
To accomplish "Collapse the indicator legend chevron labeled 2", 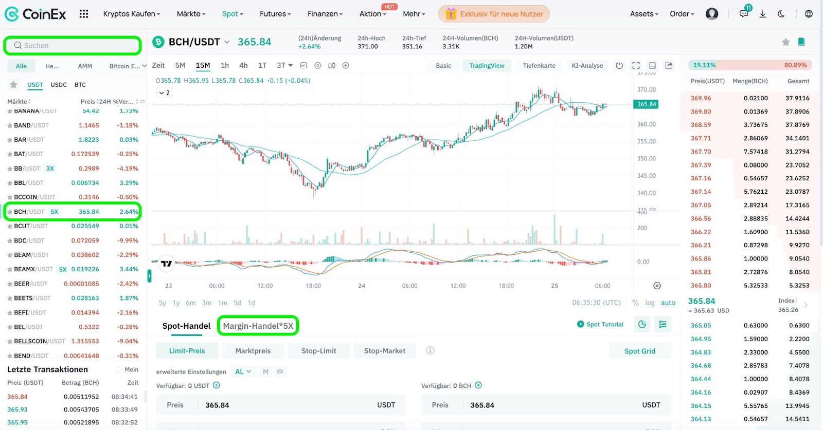I will tap(165, 93).
